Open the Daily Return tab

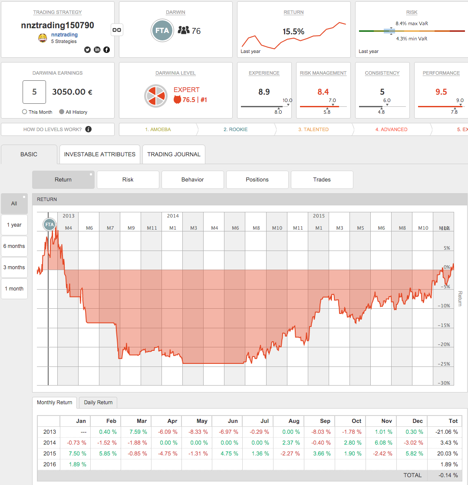point(98,403)
